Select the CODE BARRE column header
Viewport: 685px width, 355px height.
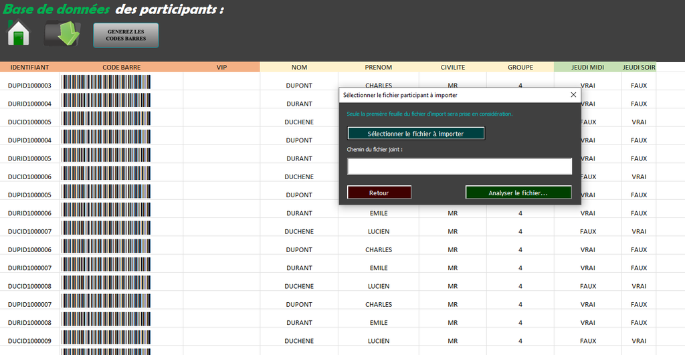(122, 68)
